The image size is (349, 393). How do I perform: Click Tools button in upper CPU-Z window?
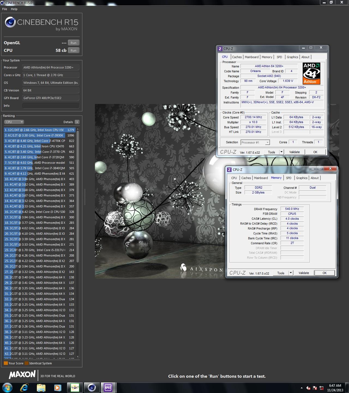tap(272, 152)
